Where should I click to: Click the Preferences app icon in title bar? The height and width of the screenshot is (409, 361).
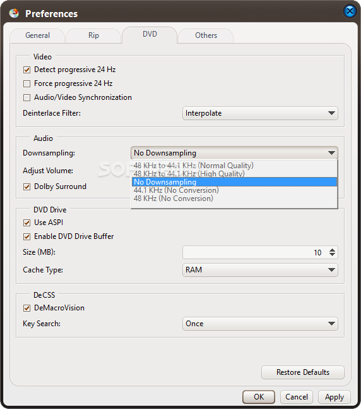click(x=14, y=13)
